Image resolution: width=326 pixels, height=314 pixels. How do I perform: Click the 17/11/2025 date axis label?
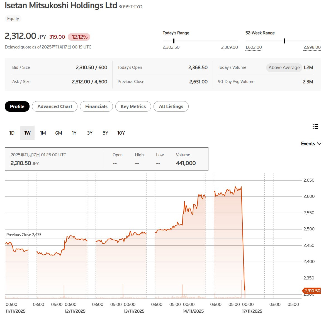click(x=252, y=311)
